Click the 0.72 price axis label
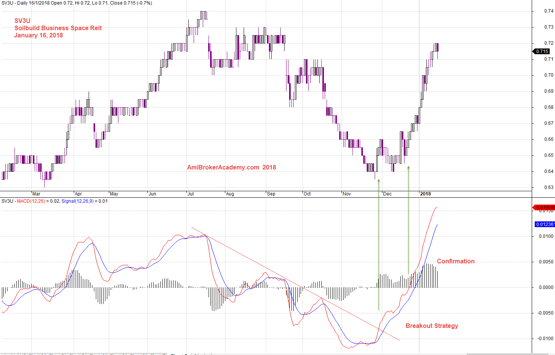 coord(549,43)
